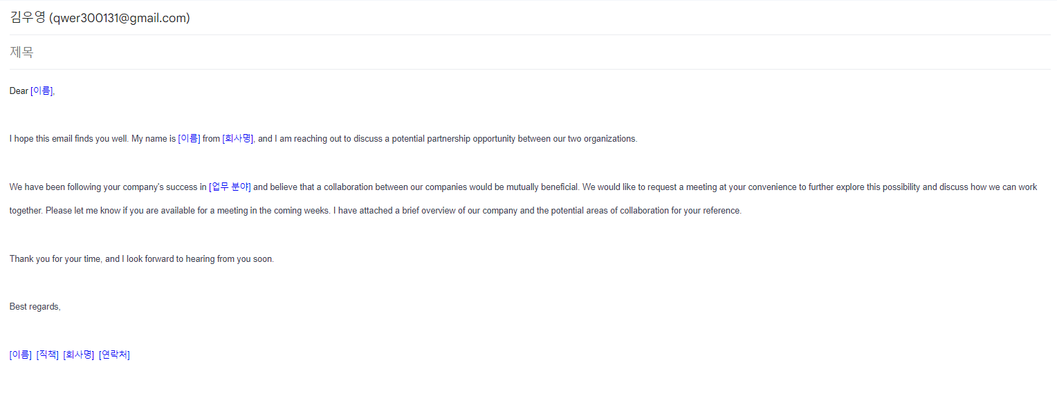1057x396 pixels.
Task: Click the [회사명] placeholder in the signature
Action: (x=79, y=355)
